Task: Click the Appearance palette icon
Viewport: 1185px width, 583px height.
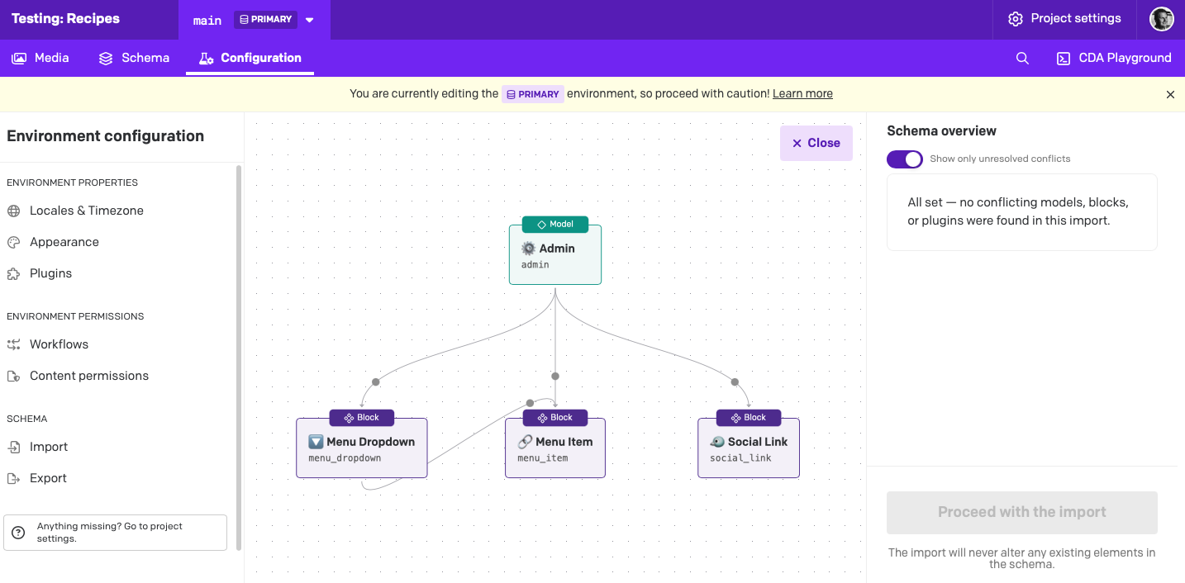Action: tap(14, 242)
